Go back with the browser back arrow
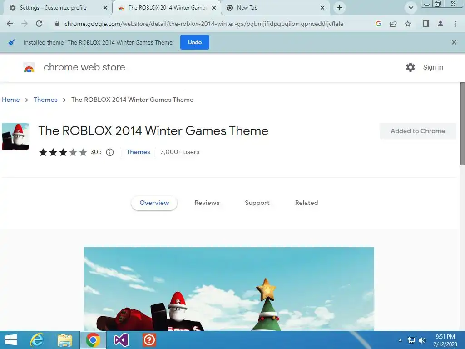 (10, 24)
